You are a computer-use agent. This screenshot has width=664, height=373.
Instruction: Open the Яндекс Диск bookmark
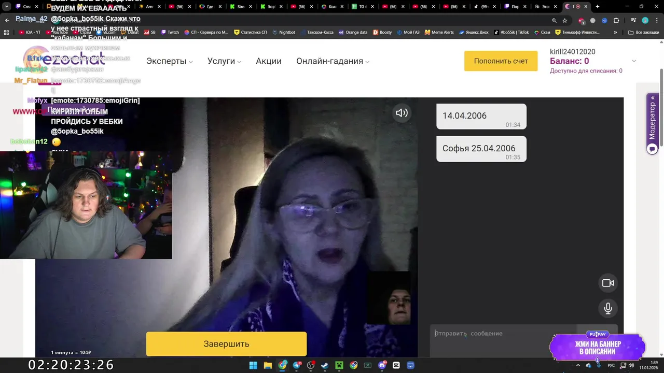[x=473, y=32]
